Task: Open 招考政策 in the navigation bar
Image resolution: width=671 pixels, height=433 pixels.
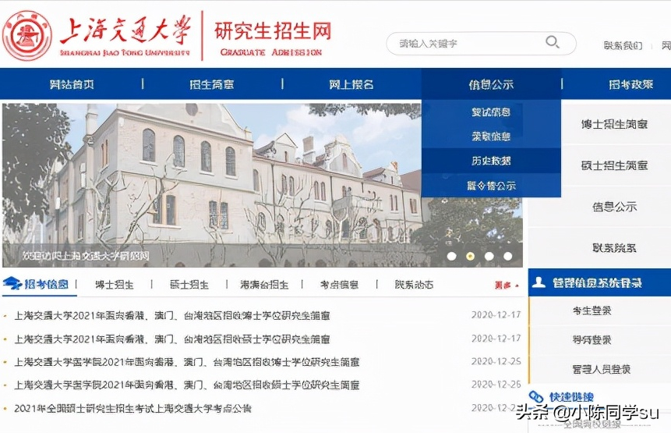Action: click(x=630, y=84)
